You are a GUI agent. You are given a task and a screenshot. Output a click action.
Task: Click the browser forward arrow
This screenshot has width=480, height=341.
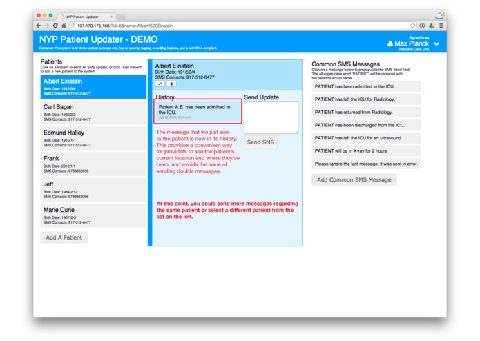(47, 26)
